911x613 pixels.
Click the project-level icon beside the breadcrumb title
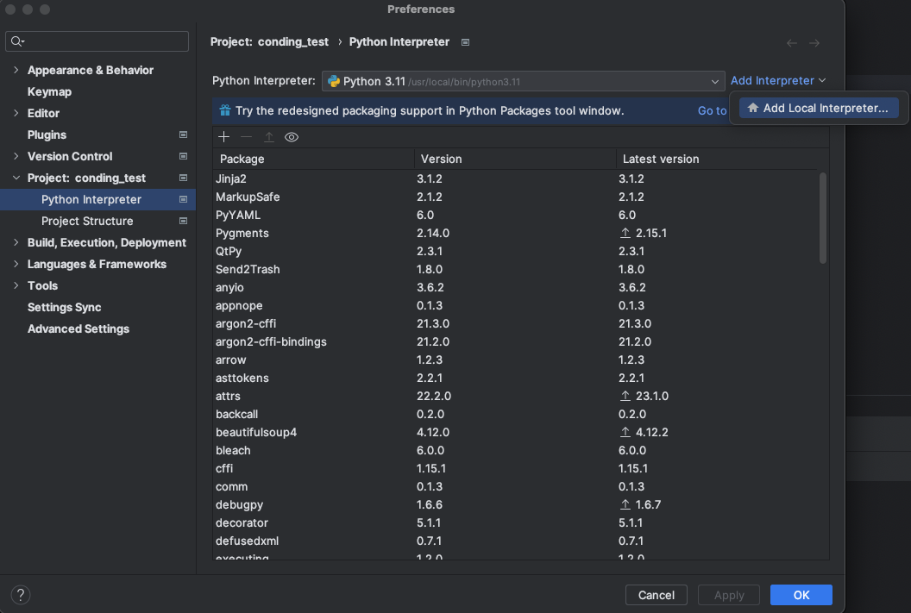coord(465,42)
